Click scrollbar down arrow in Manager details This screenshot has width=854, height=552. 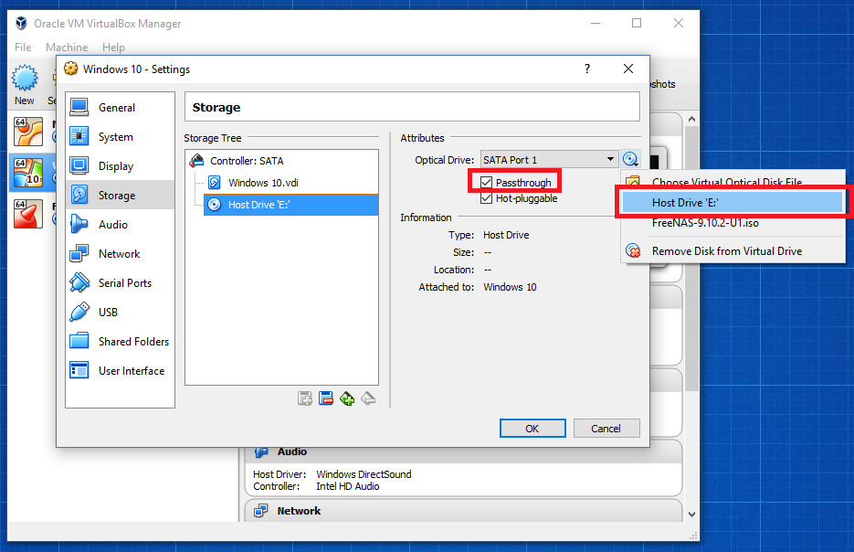click(691, 514)
